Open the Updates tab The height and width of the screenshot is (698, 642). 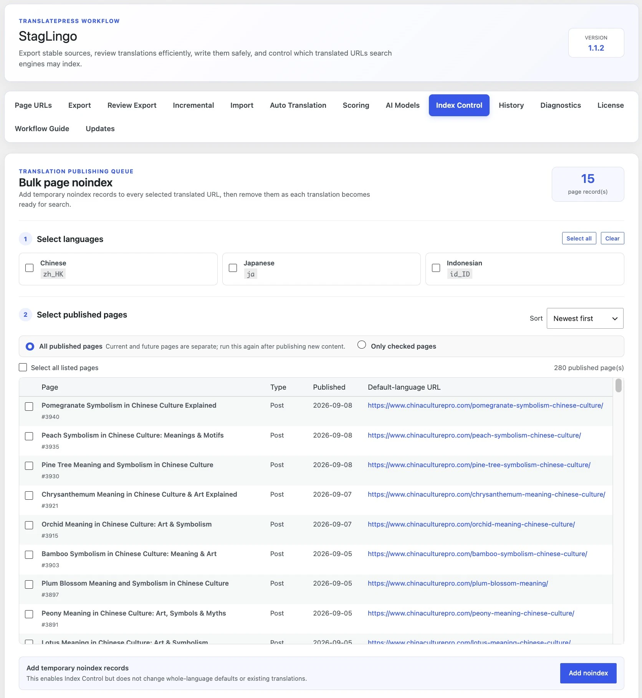pos(100,128)
